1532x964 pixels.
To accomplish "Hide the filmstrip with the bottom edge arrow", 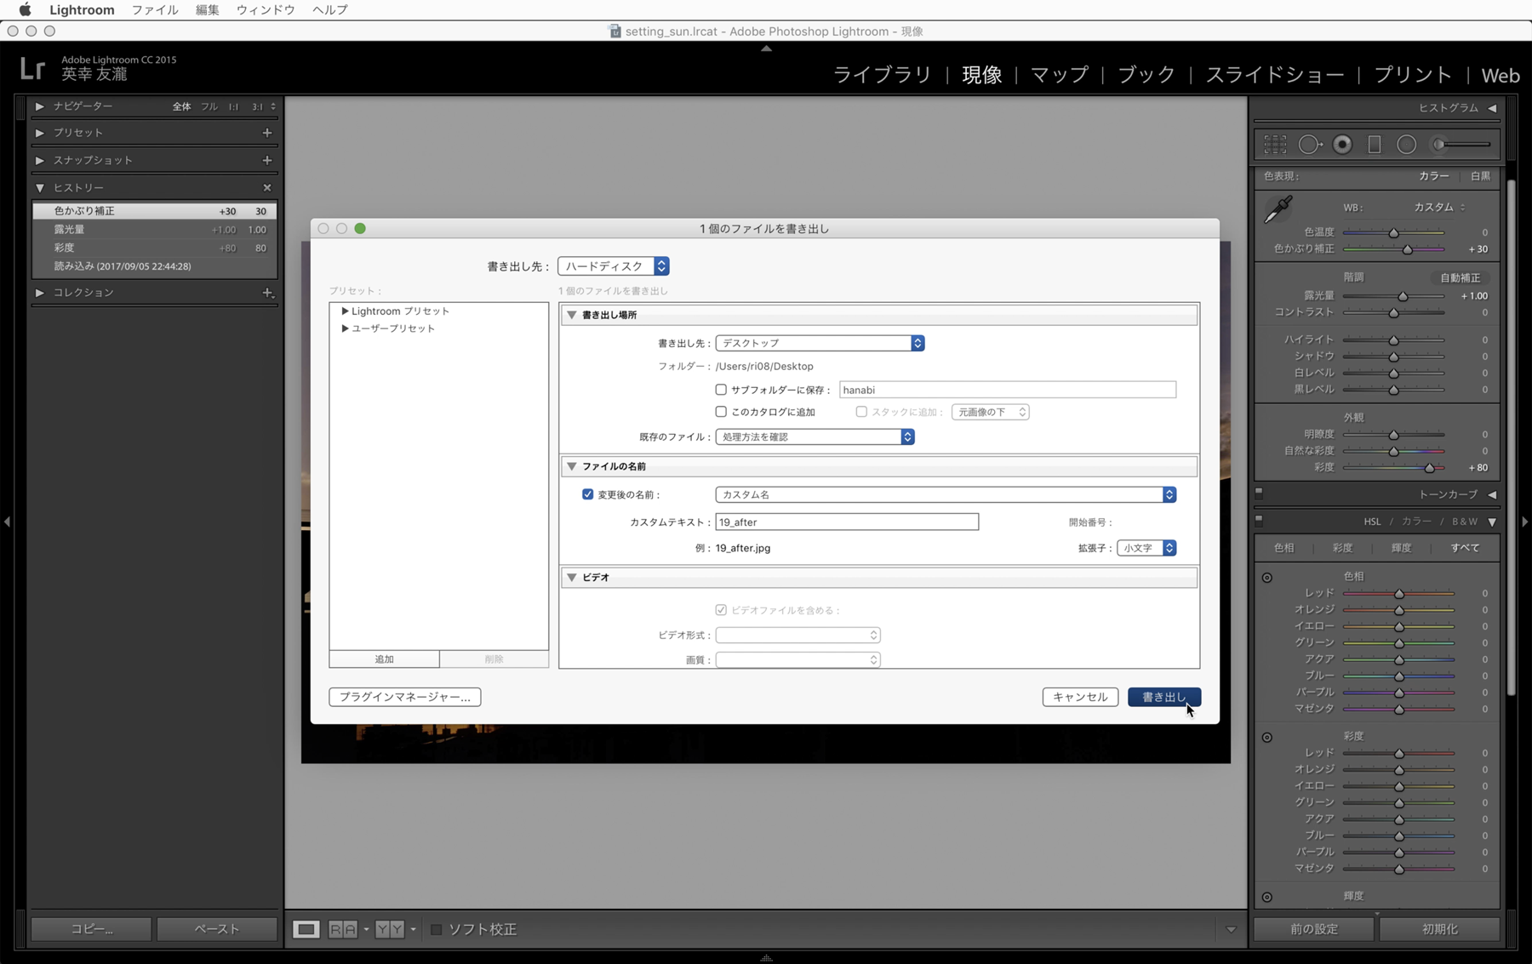I will (x=766, y=958).
